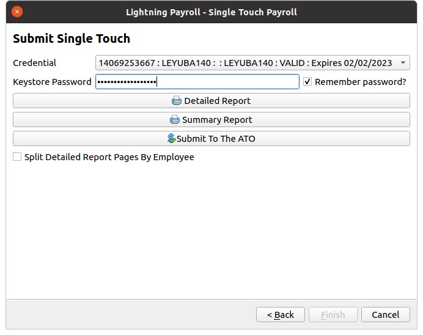
Task: Cancel the Single Touch Payroll wizard
Action: point(386,314)
